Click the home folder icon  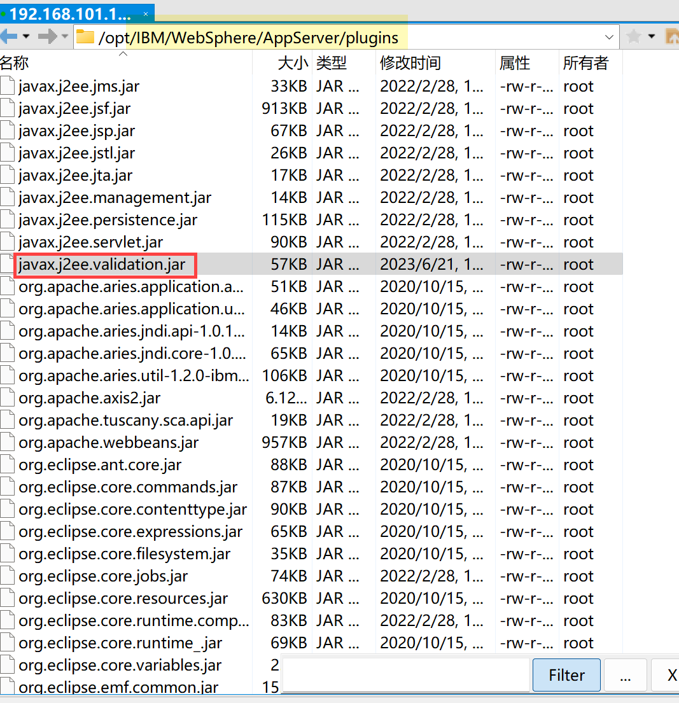[672, 36]
